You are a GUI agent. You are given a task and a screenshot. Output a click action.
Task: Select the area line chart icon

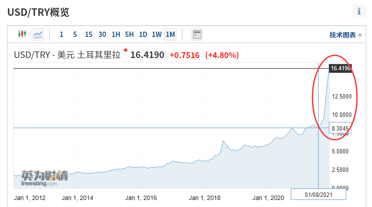38,34
